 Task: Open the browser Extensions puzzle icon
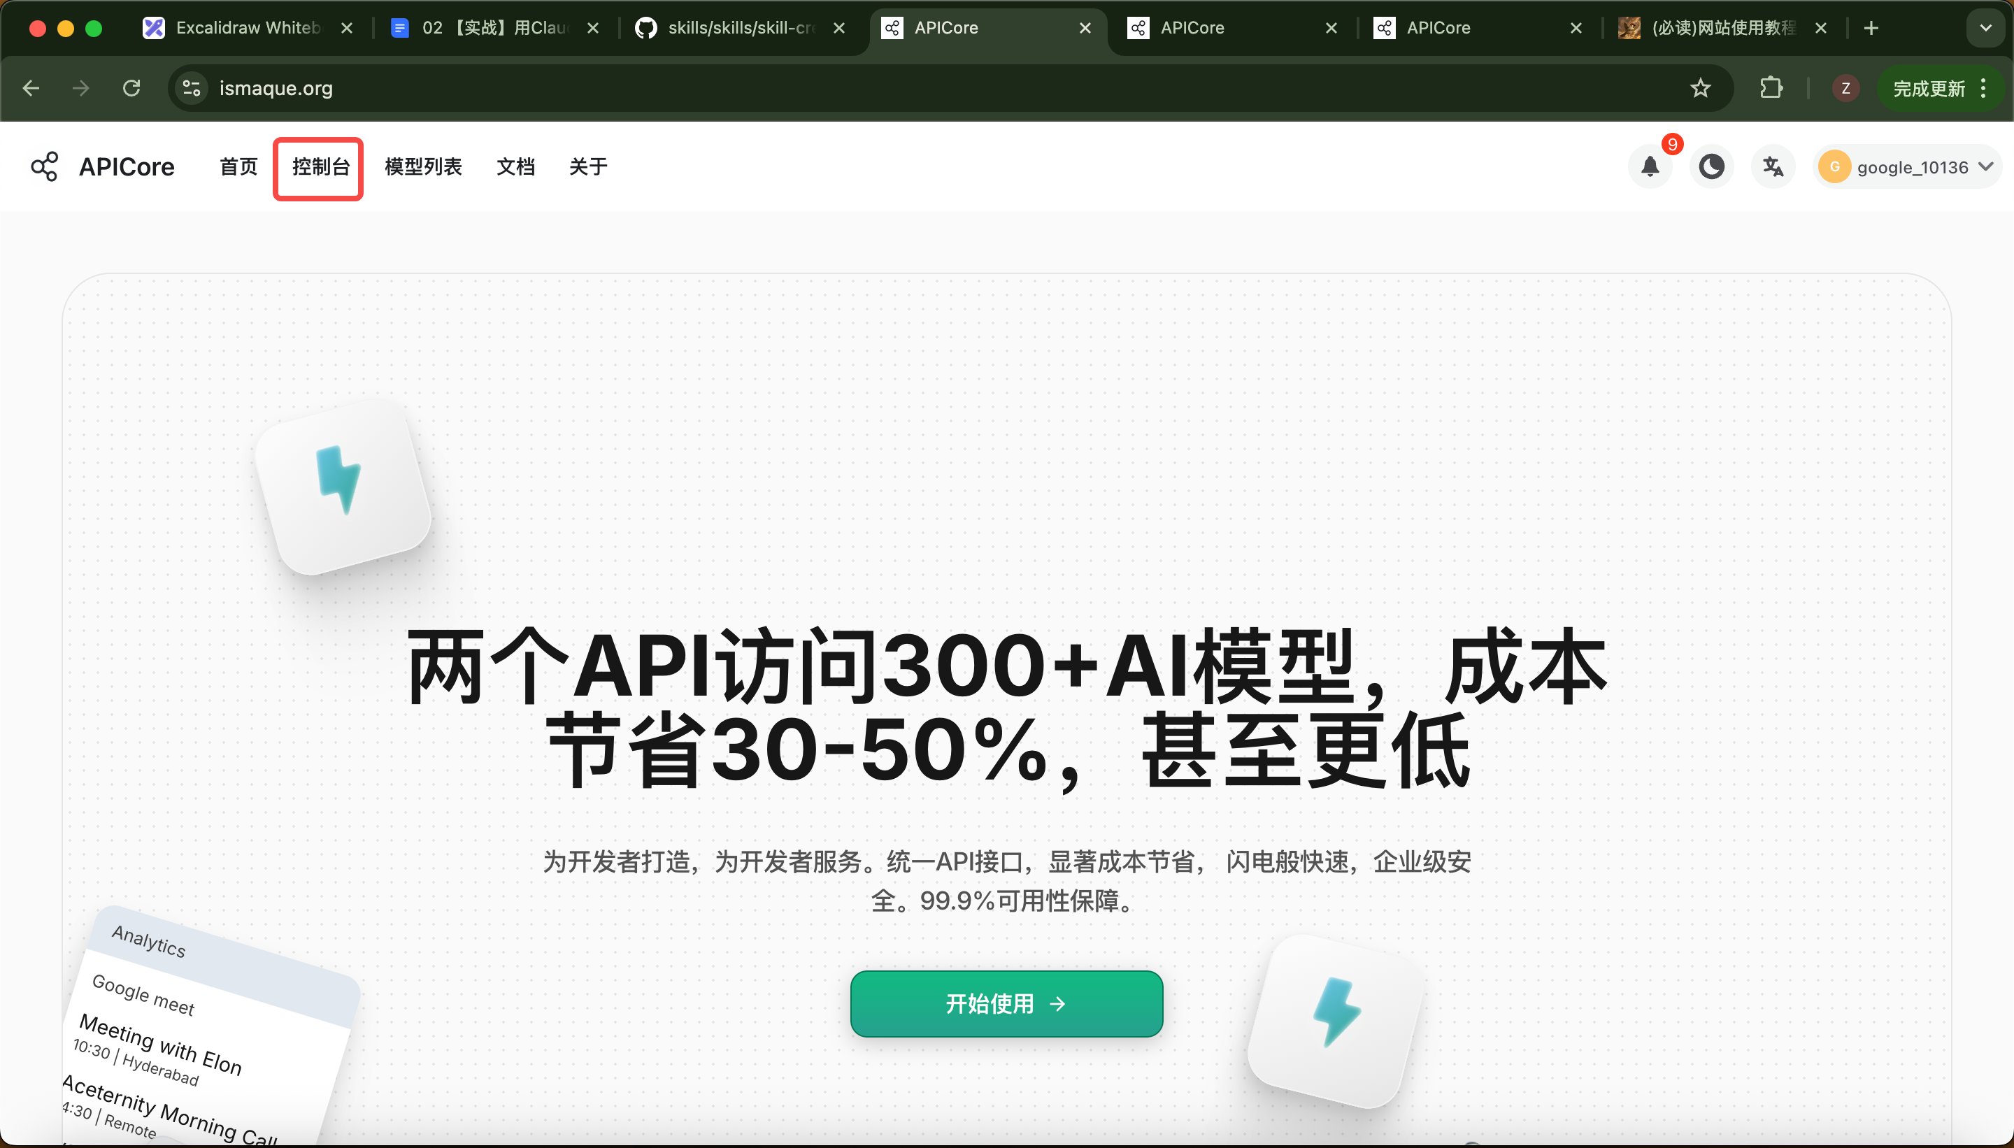[x=1771, y=87]
